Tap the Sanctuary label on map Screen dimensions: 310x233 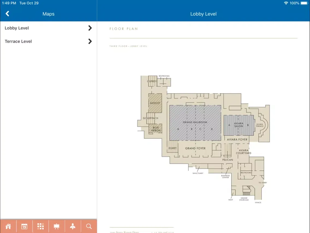click(198, 173)
